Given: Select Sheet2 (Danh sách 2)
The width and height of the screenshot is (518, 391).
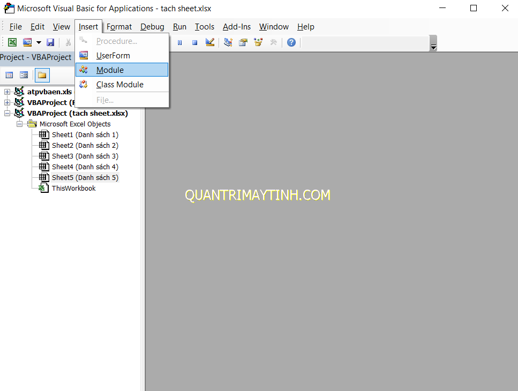Looking at the screenshot, I should click(x=85, y=145).
